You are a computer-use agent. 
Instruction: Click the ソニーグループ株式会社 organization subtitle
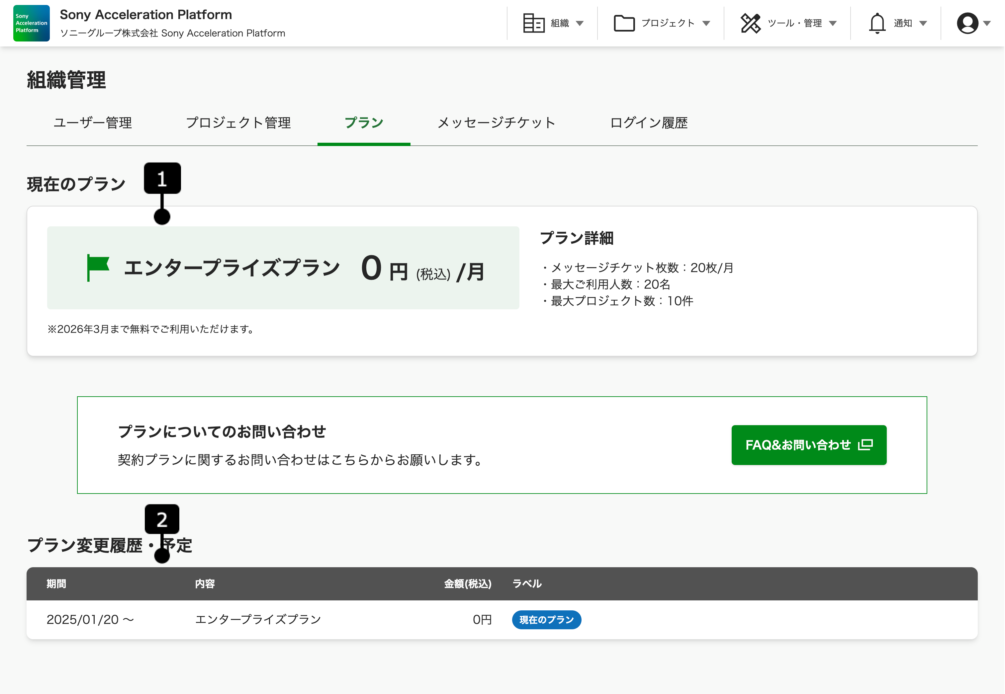point(172,33)
